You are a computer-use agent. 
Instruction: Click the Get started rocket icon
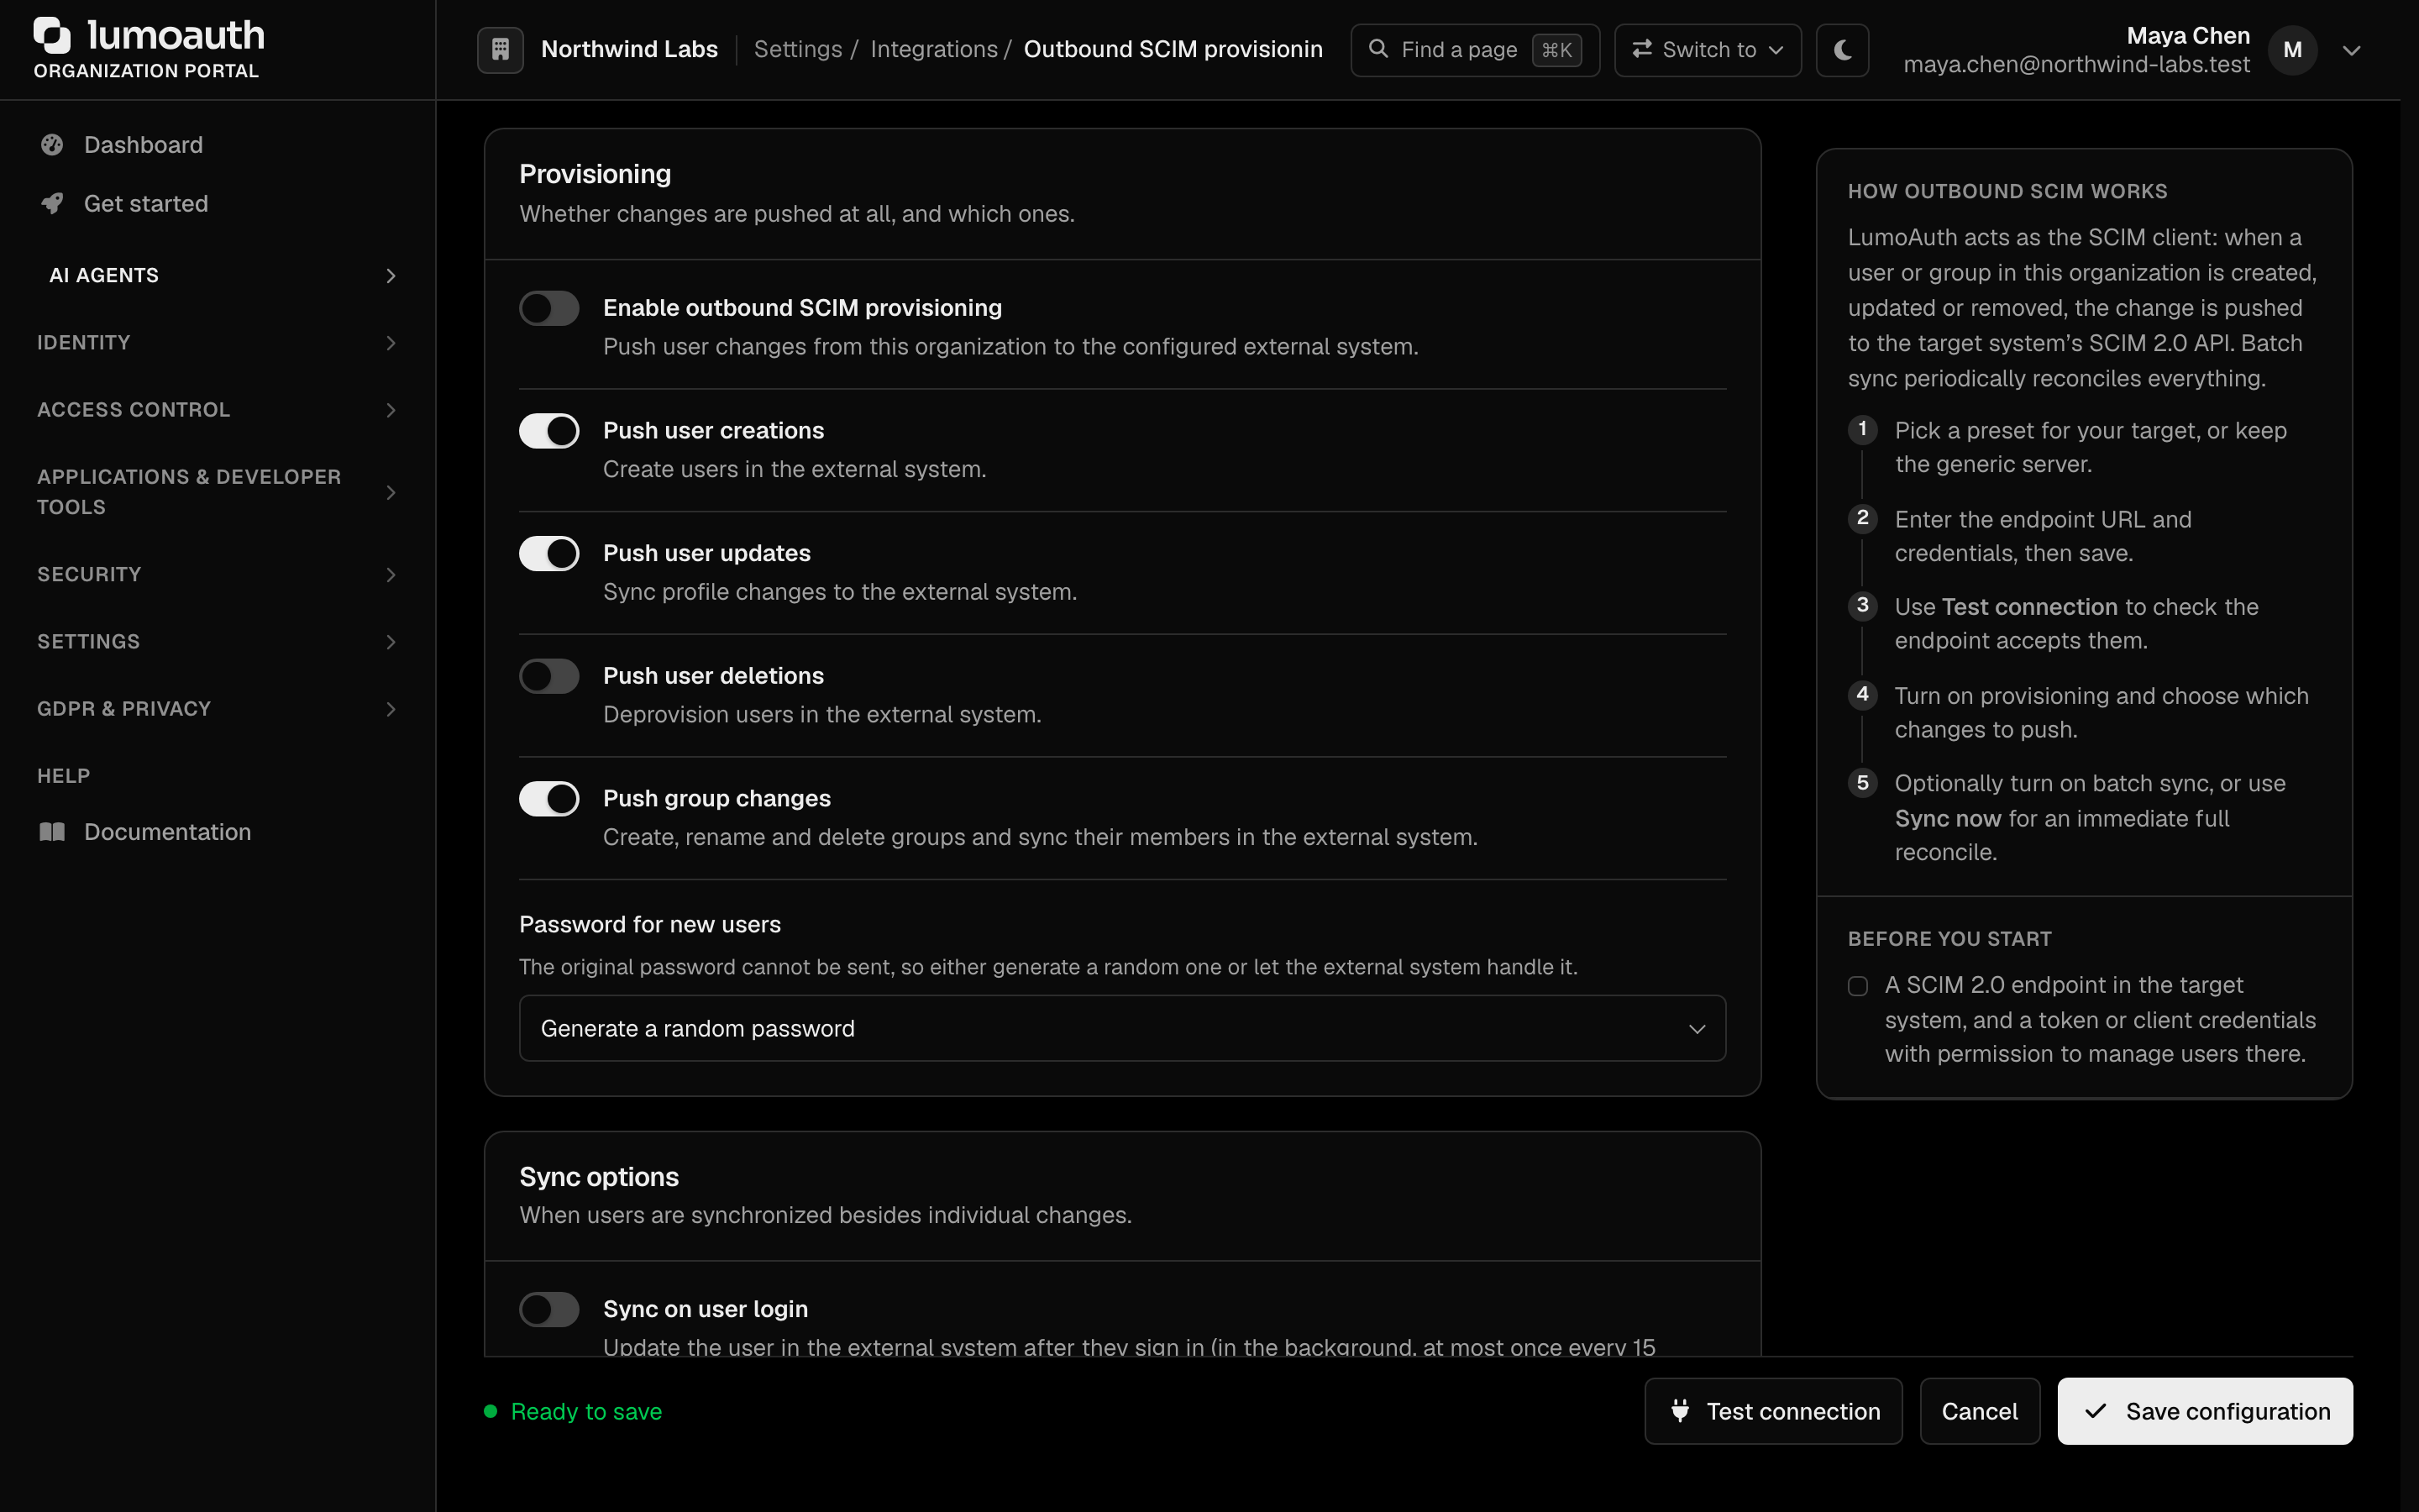click(52, 204)
